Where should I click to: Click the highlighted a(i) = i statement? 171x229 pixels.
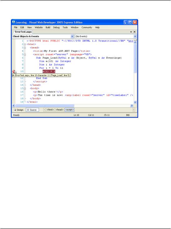coord(49,71)
